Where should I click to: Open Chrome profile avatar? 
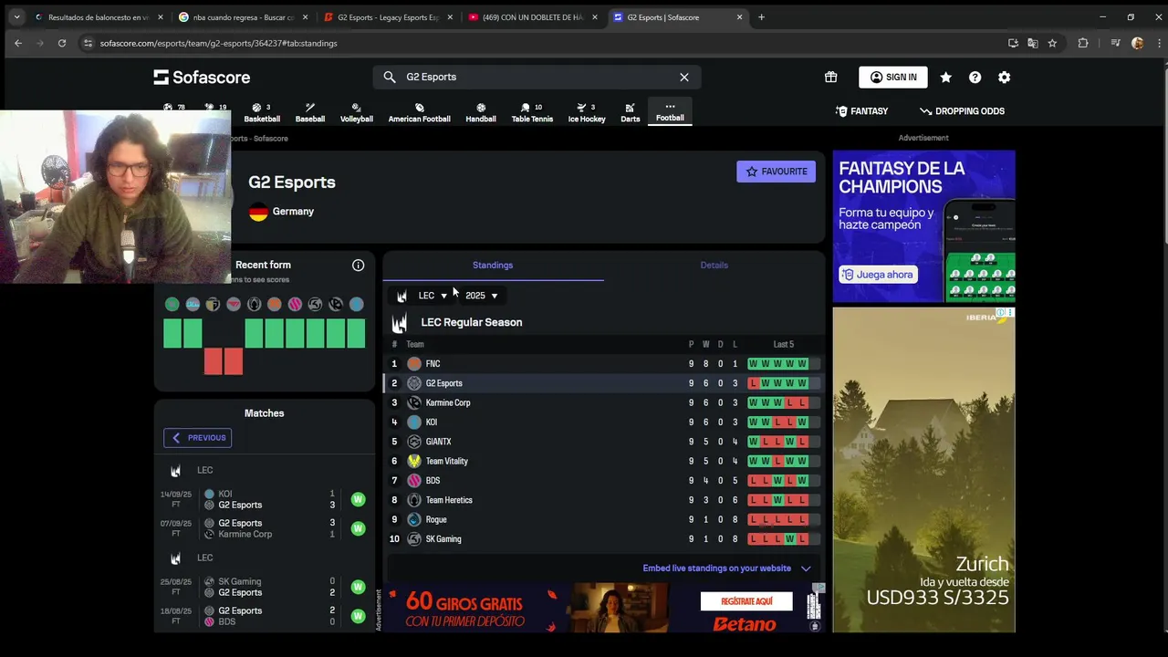pyautogui.click(x=1137, y=43)
